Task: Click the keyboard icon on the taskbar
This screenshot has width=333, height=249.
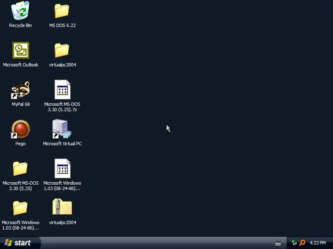Action: pyautogui.click(x=278, y=243)
